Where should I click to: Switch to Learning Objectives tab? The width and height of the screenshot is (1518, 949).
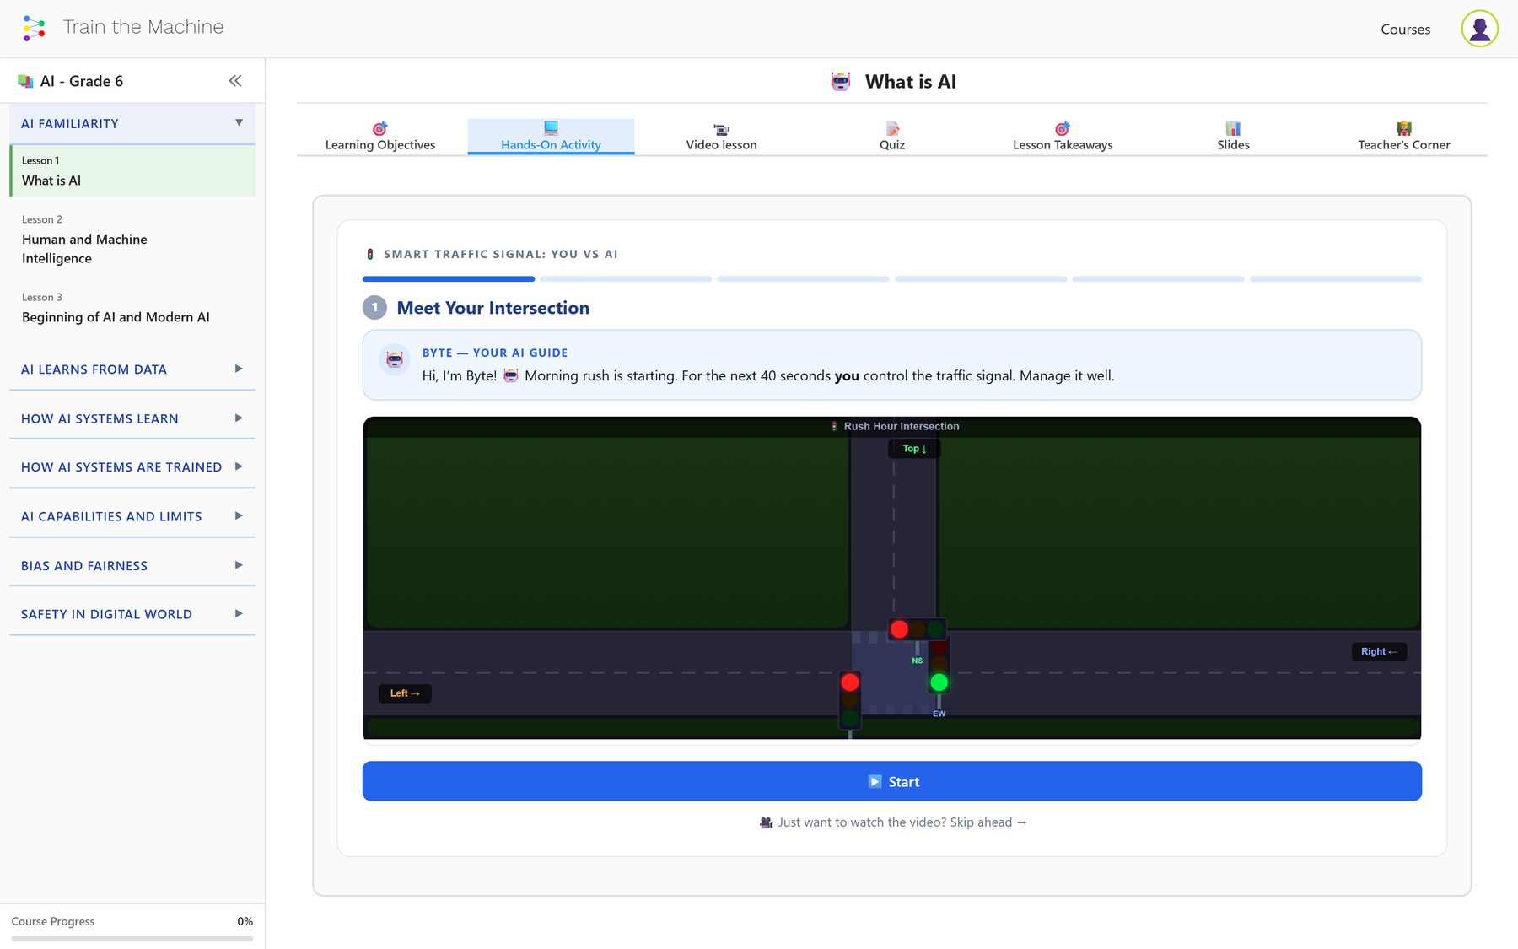pyautogui.click(x=380, y=137)
